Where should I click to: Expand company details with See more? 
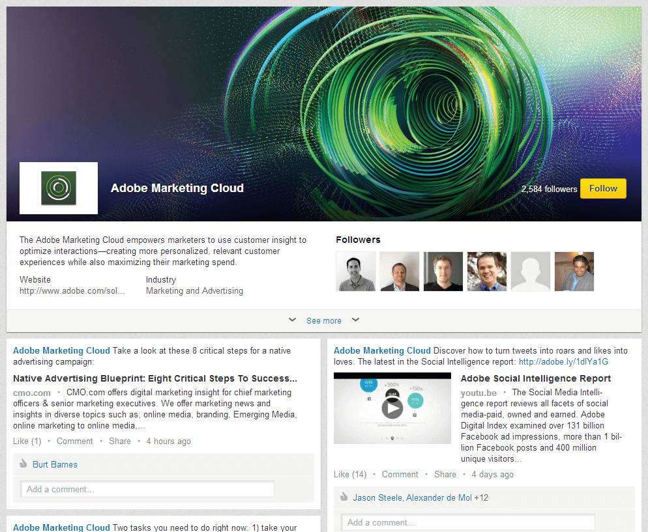click(x=323, y=320)
